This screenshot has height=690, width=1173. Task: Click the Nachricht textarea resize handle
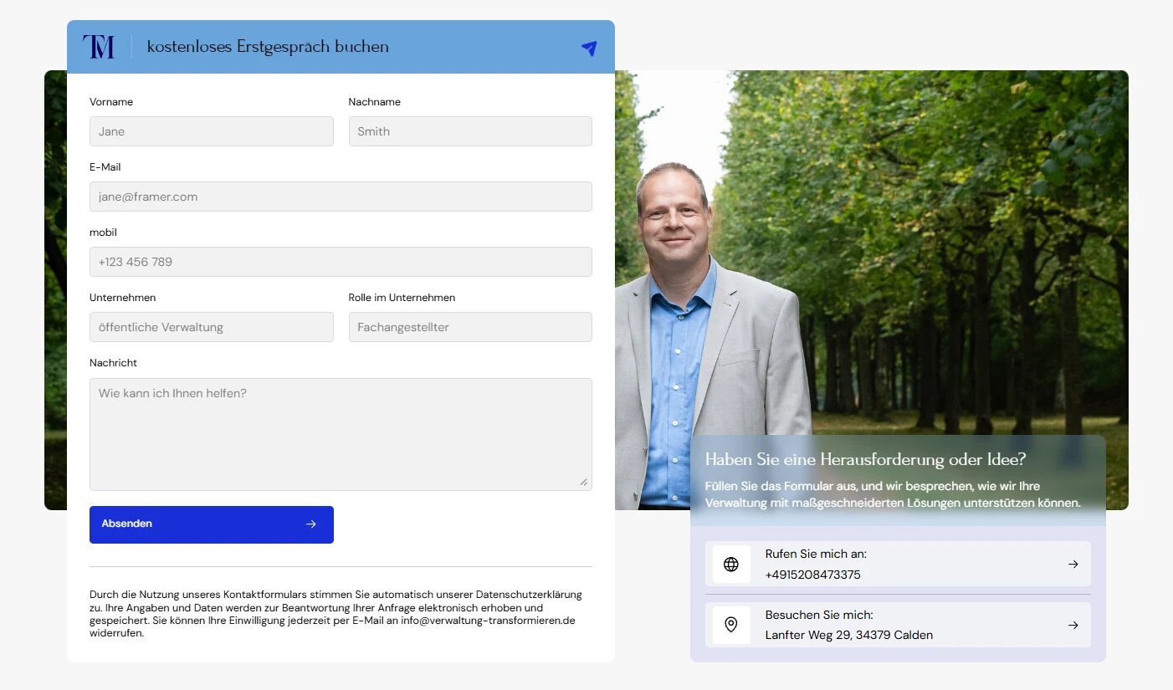click(584, 482)
